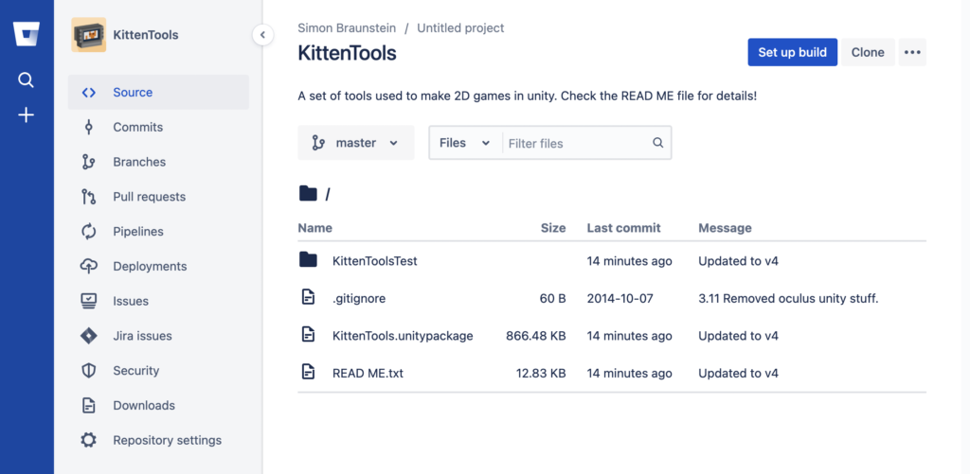Click the 2014-10-07 commit date
The height and width of the screenshot is (474, 970).
tap(620, 298)
